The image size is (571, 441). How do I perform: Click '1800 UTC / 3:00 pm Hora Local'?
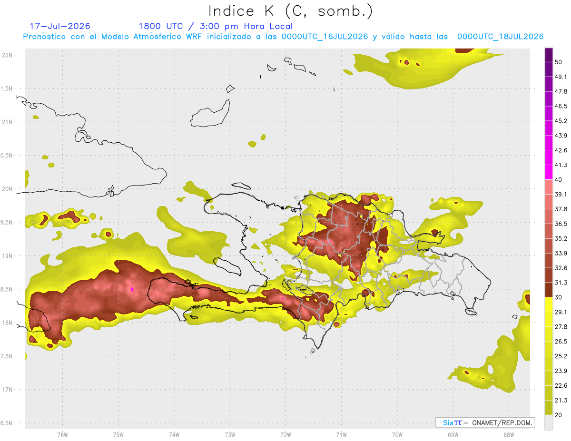(x=216, y=26)
